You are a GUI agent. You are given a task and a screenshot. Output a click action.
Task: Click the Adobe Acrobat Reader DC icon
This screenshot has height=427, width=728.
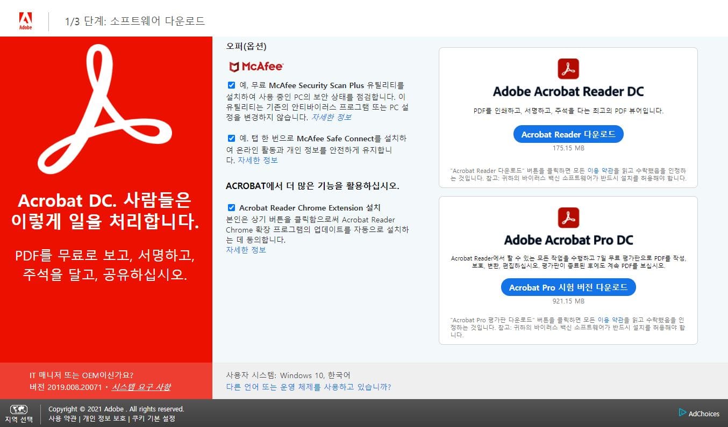tap(568, 68)
